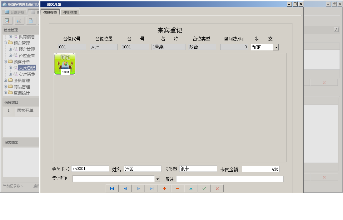Switch to the 信息操作 tab
The height and width of the screenshot is (220, 343).
point(50,12)
